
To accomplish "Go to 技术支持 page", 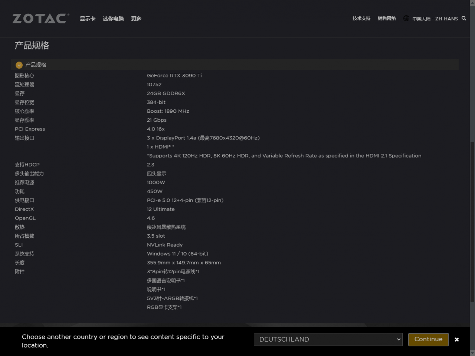I will (x=361, y=19).
